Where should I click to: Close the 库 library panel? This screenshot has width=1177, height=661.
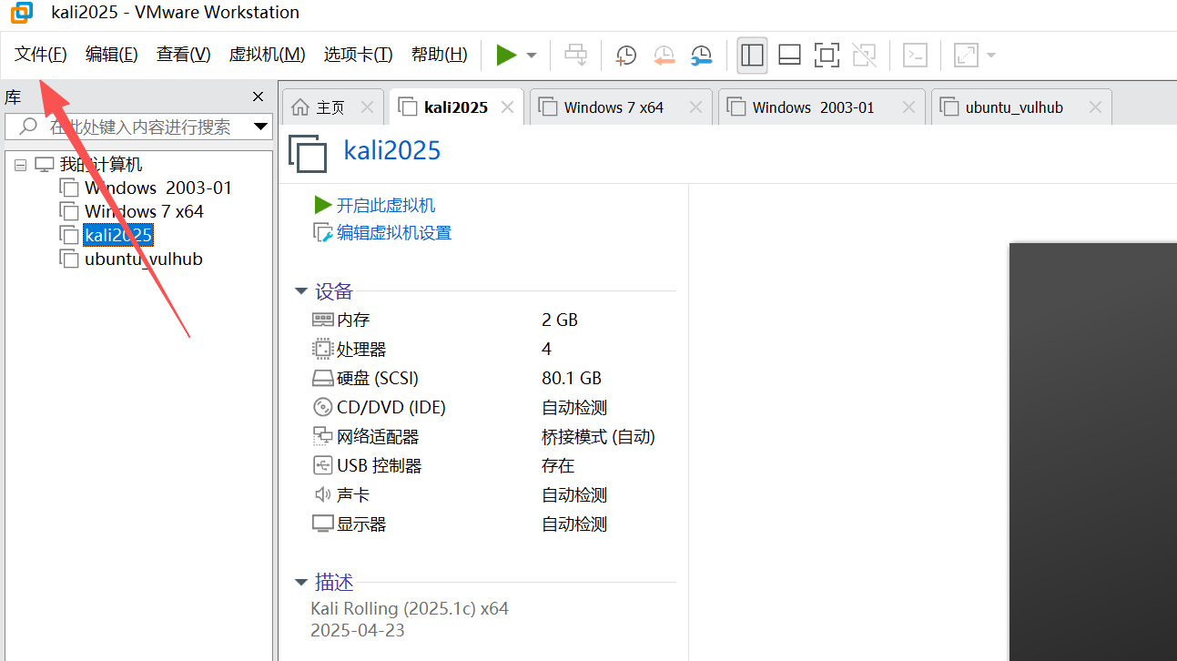[258, 97]
